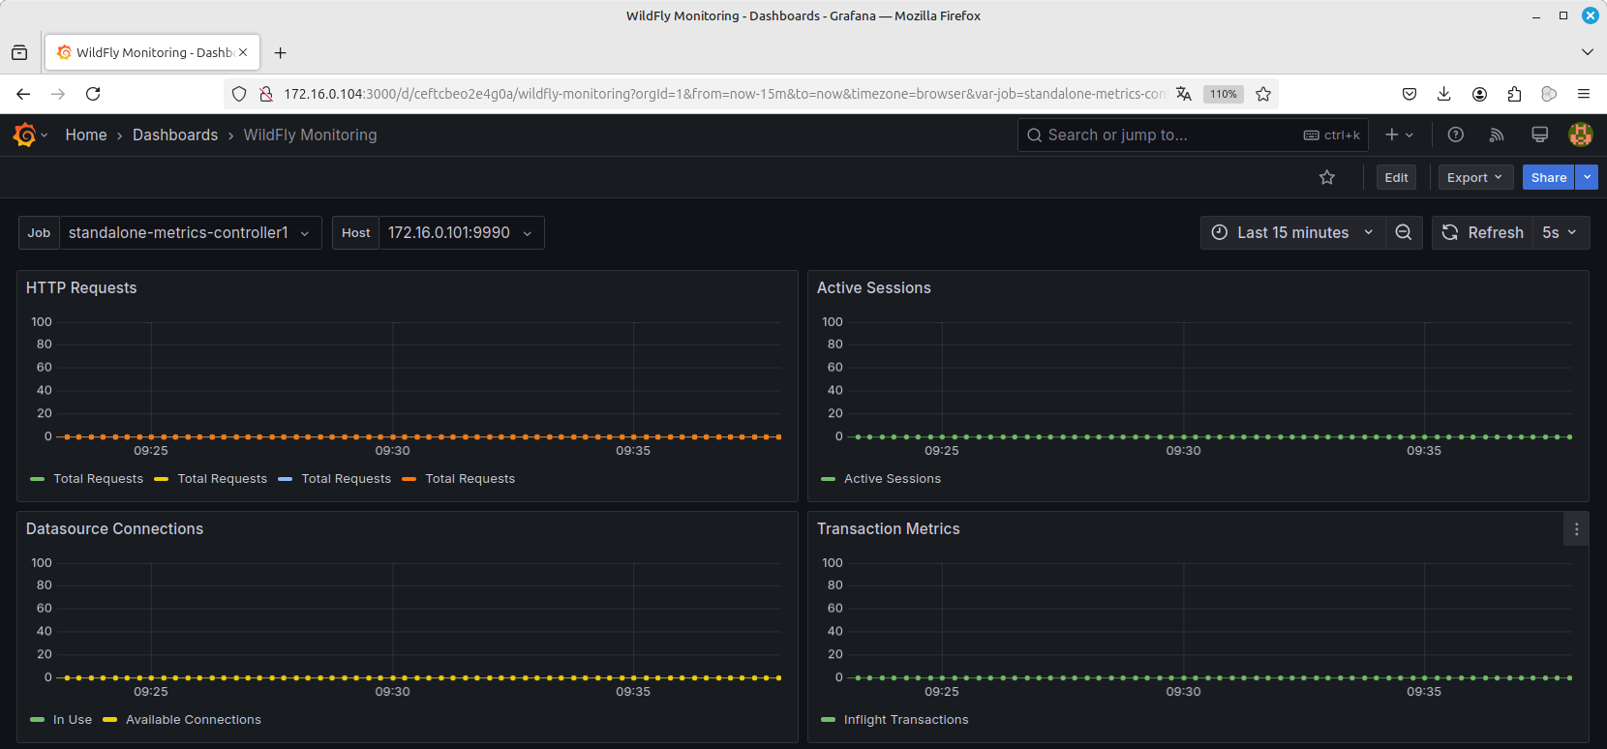Viewport: 1607px width, 749px height.
Task: Focus the Search or jump to field
Action: click(1193, 135)
